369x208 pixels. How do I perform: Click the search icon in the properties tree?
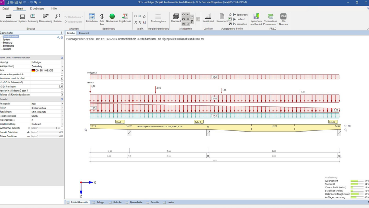click(x=58, y=37)
